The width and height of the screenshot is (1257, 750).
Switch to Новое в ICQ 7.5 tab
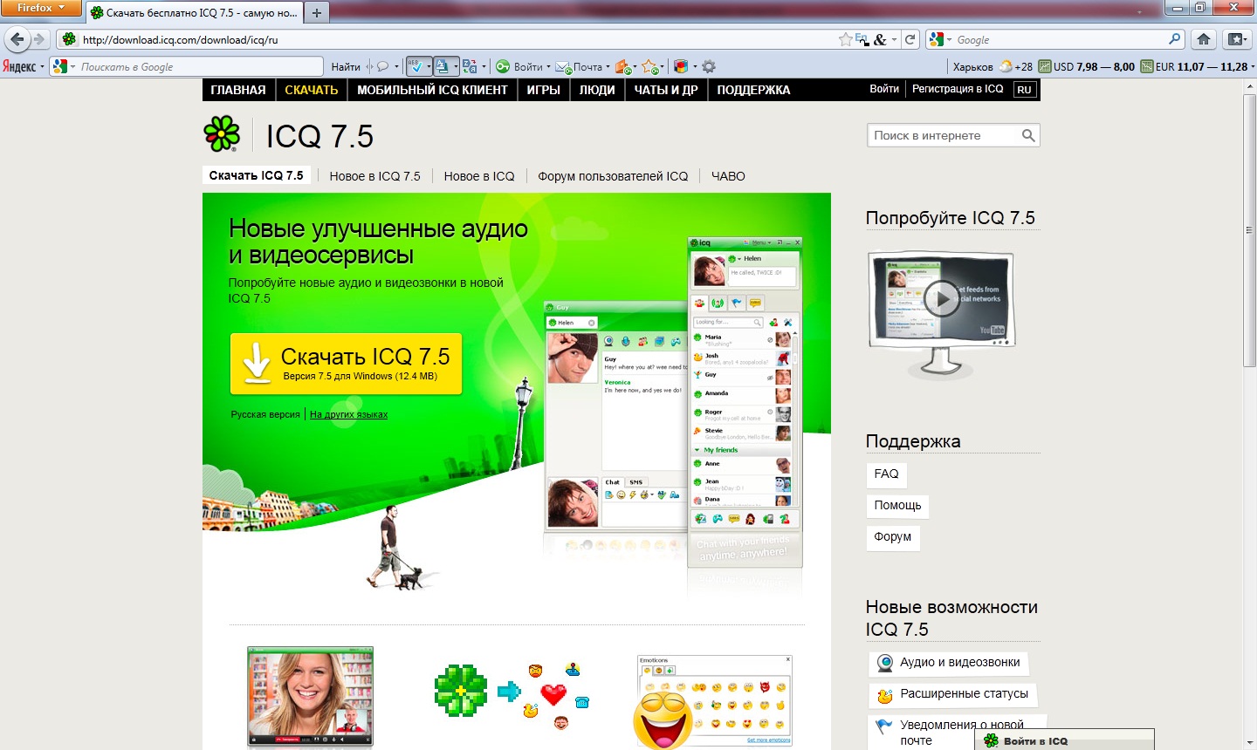[x=374, y=176]
